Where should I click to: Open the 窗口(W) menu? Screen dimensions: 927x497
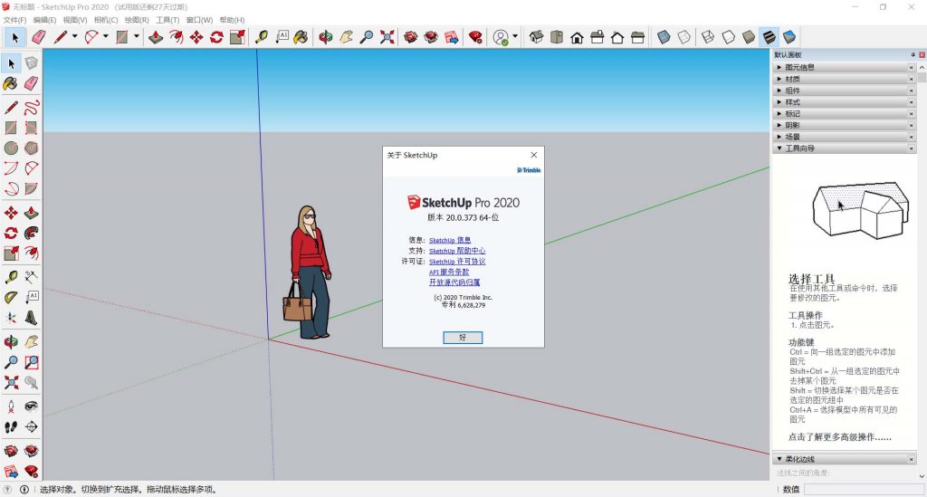pyautogui.click(x=199, y=20)
